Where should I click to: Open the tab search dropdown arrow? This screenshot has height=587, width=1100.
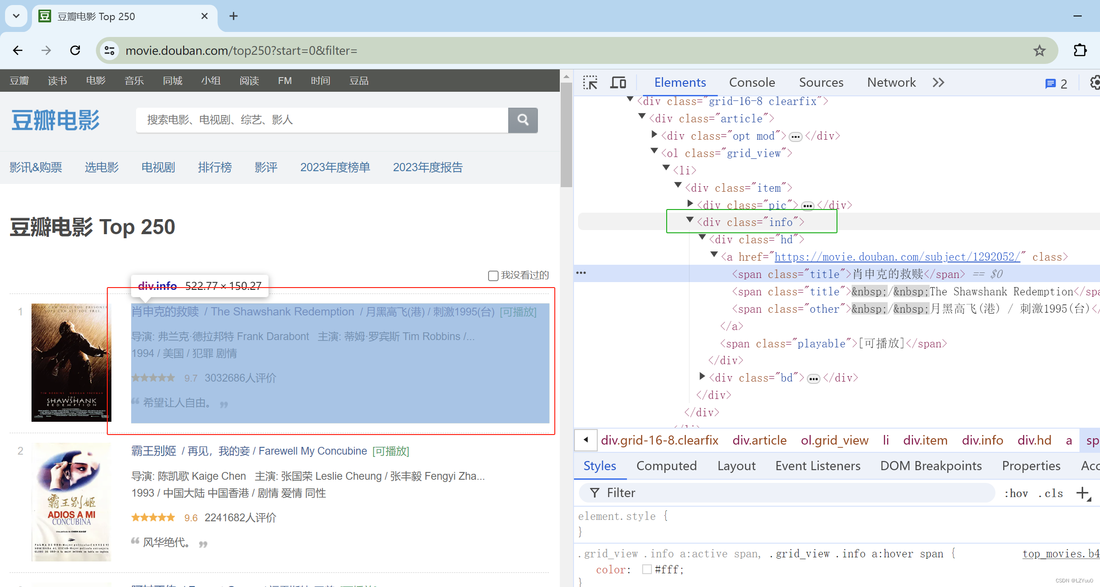coord(16,16)
